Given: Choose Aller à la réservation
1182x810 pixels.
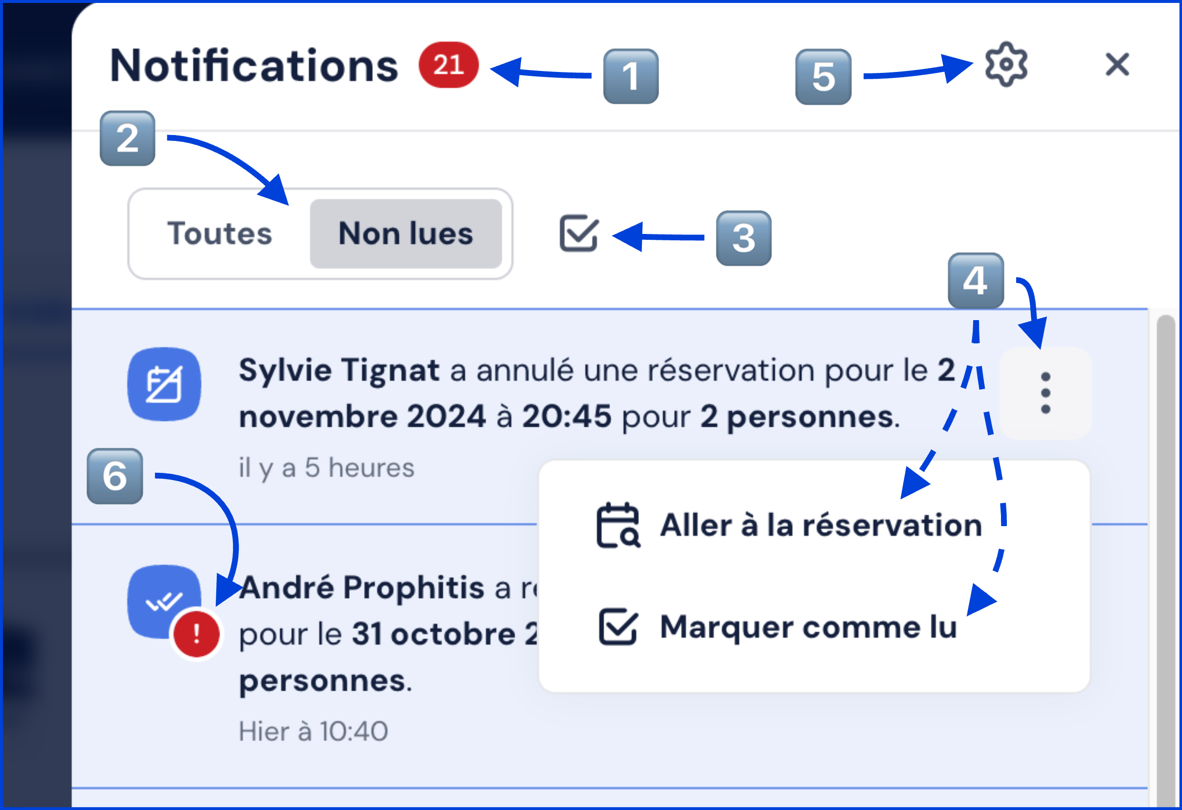Looking at the screenshot, I should (x=820, y=525).
